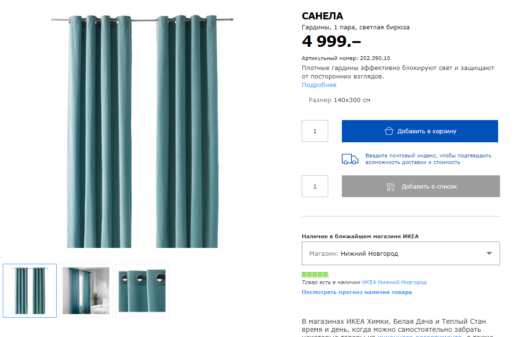Click the quantity field beside the cart button
The height and width of the screenshot is (337, 526).
pos(314,131)
